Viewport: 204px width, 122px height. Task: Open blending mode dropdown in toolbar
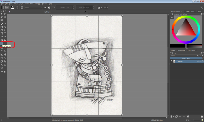[33, 8]
